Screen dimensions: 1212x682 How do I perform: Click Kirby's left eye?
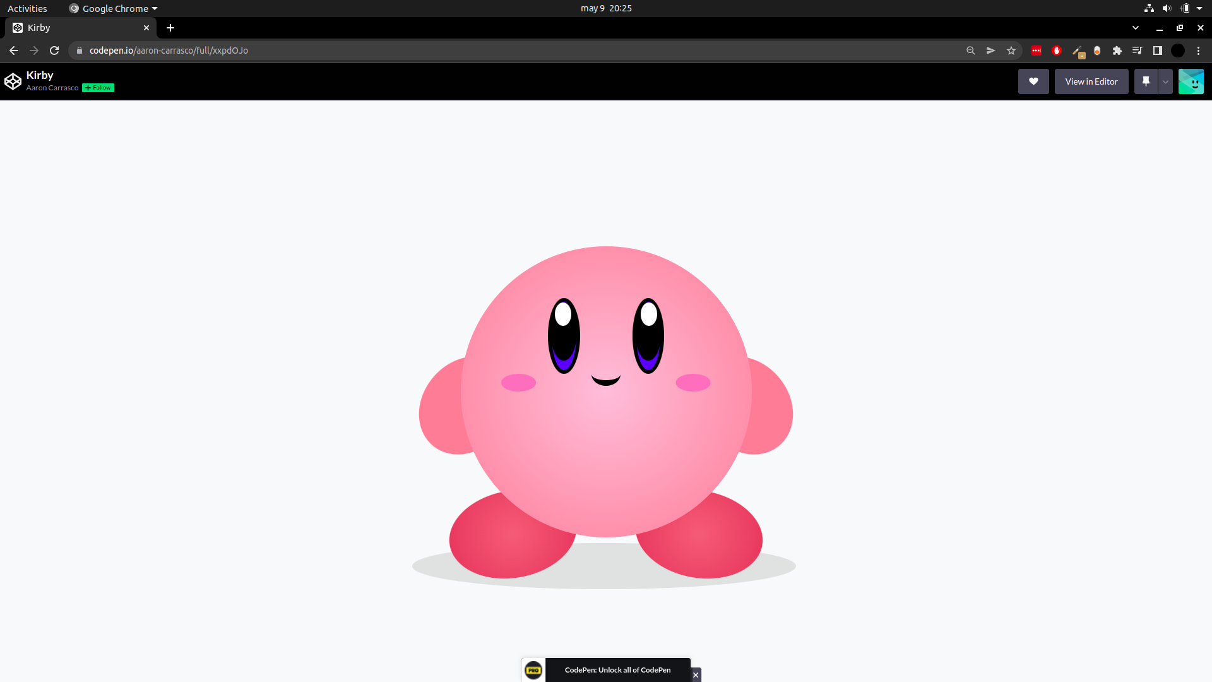pyautogui.click(x=564, y=336)
